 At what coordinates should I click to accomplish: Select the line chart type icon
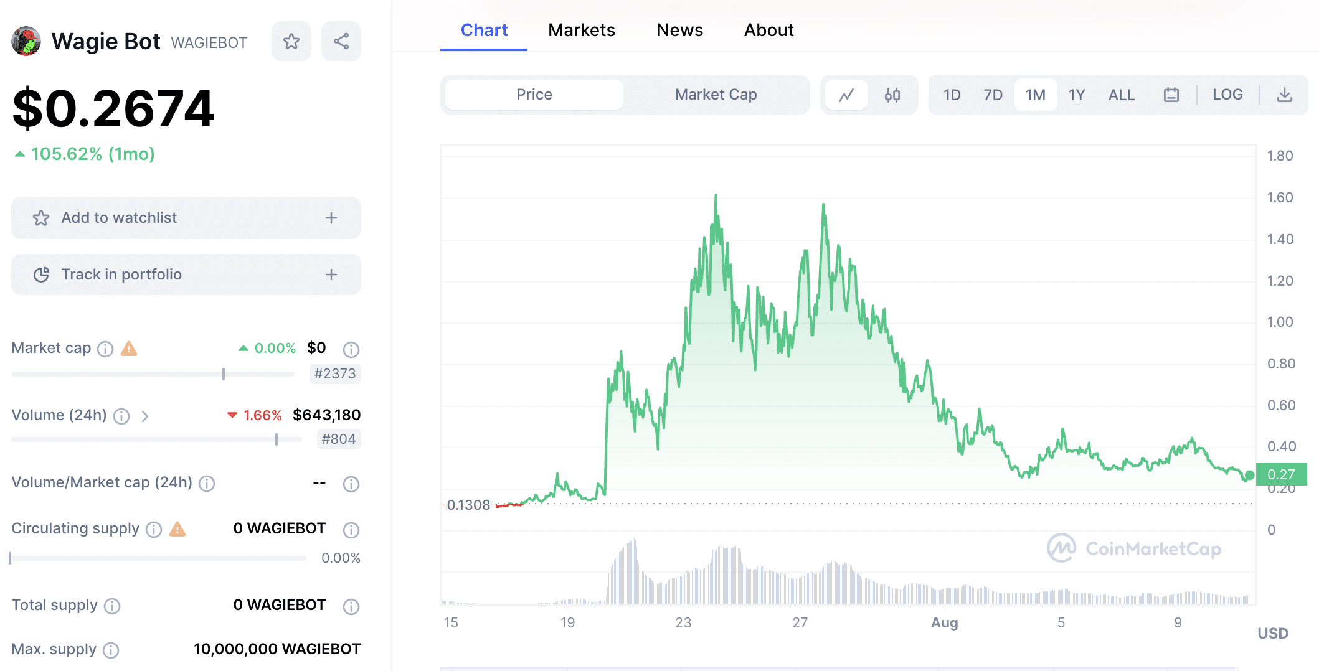click(846, 95)
